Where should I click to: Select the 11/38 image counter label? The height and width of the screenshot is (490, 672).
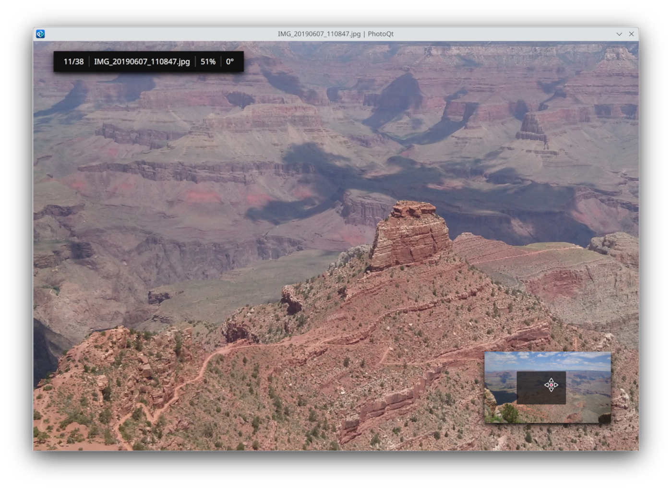click(x=73, y=61)
